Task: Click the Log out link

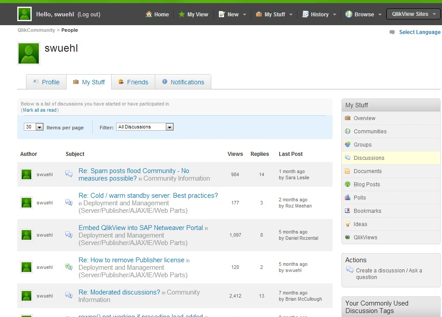Action: [89, 15]
